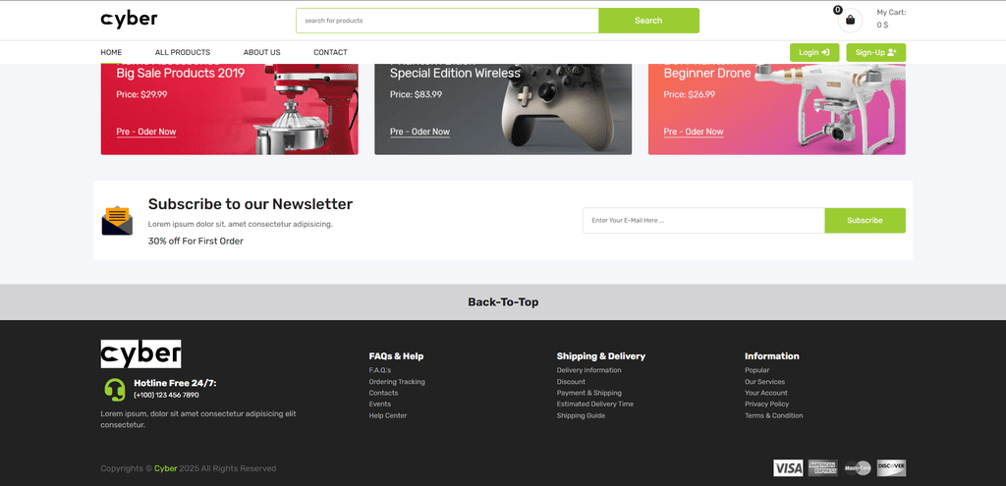The image size is (1006, 486).
Task: Click the Cyber logo in footer
Action: click(x=140, y=353)
